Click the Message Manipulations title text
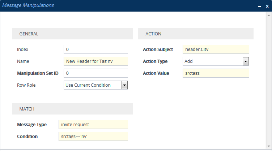 point(28,5)
